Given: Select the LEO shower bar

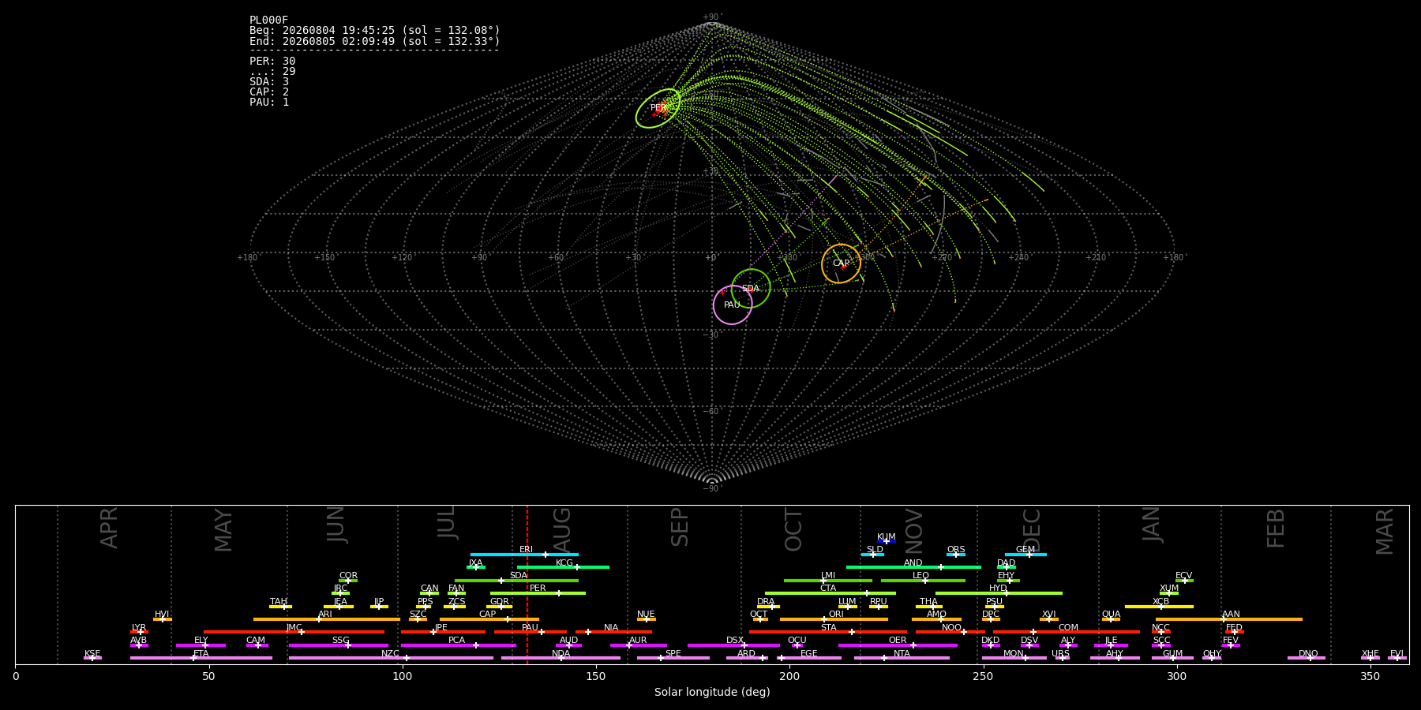Looking at the screenshot, I should click(923, 581).
